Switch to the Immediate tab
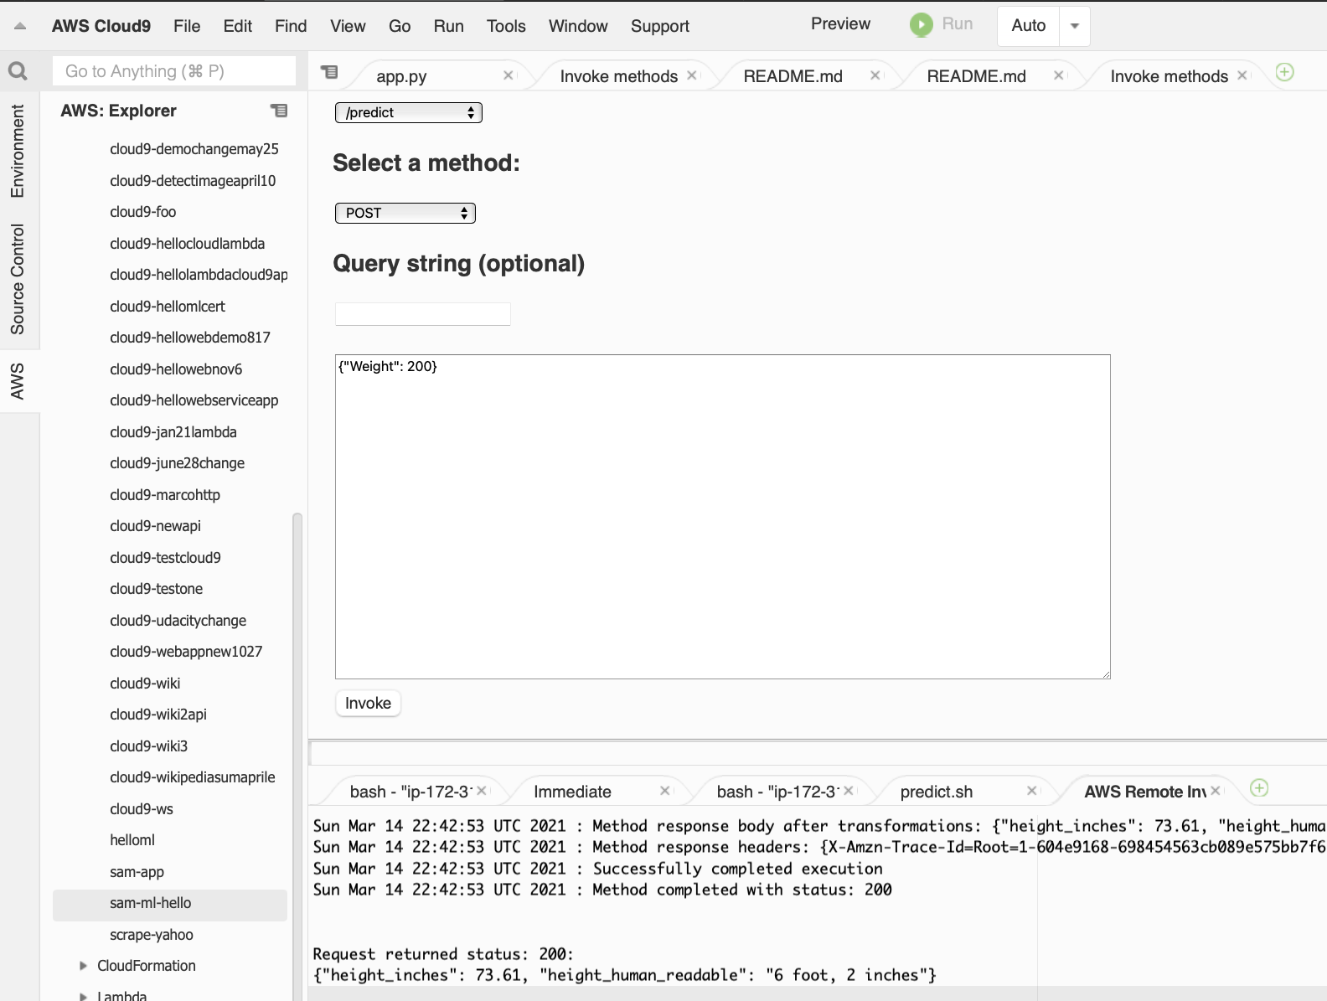Image resolution: width=1327 pixels, height=1001 pixels. pos(572,792)
